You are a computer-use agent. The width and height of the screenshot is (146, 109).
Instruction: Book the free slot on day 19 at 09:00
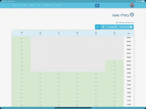tap(21, 50)
